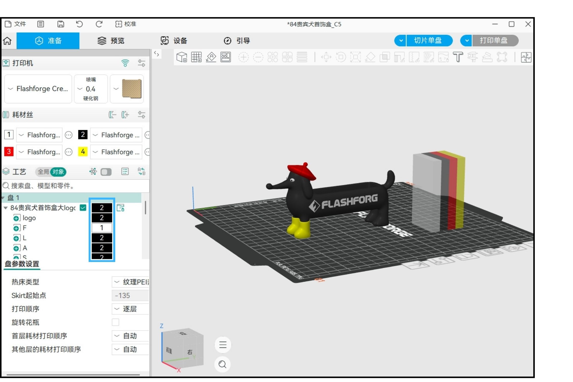Click the yellow filament 4 color swatch
The height and width of the screenshot is (382, 573).
[x=83, y=152]
